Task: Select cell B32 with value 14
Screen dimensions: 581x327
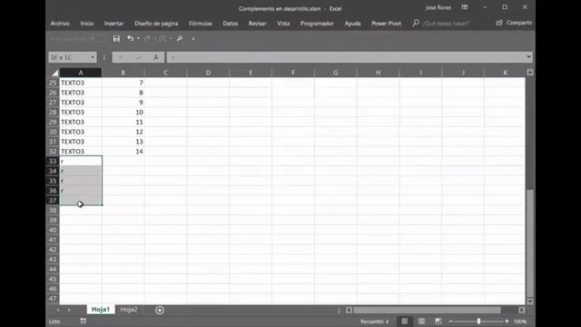Action: [x=123, y=152]
